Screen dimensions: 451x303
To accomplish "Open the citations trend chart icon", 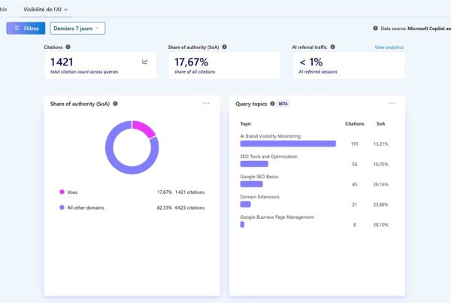I will [144, 62].
